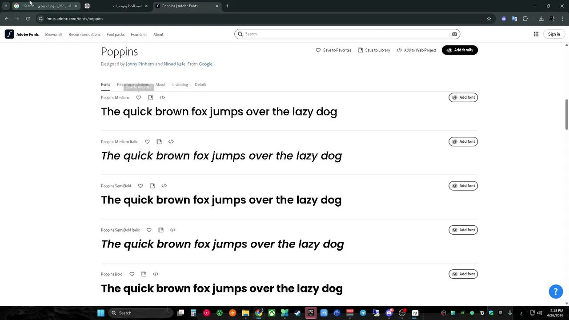Add font Poppins Medium

[x=463, y=97]
